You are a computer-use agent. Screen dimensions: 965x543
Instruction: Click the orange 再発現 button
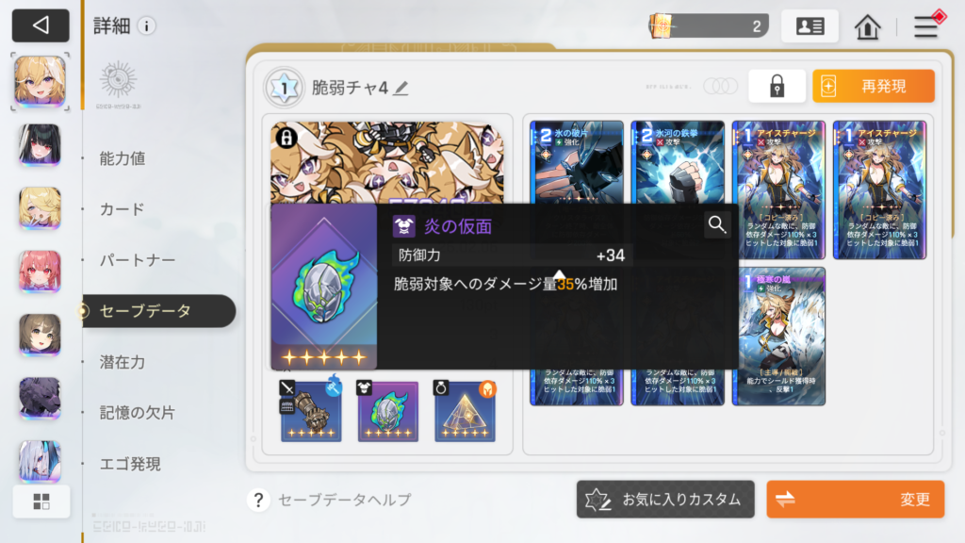click(874, 86)
